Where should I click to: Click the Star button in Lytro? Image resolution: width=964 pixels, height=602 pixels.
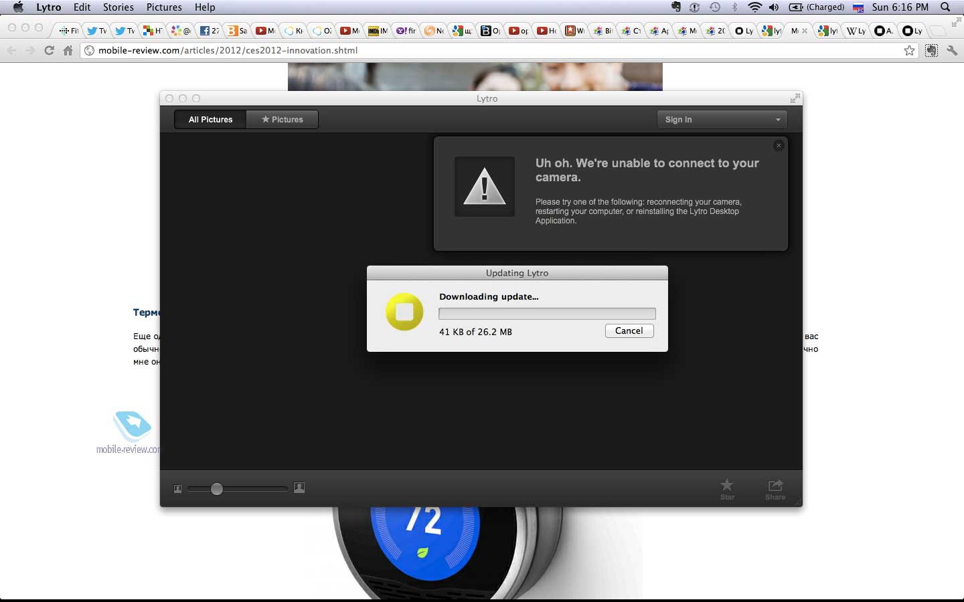[727, 489]
